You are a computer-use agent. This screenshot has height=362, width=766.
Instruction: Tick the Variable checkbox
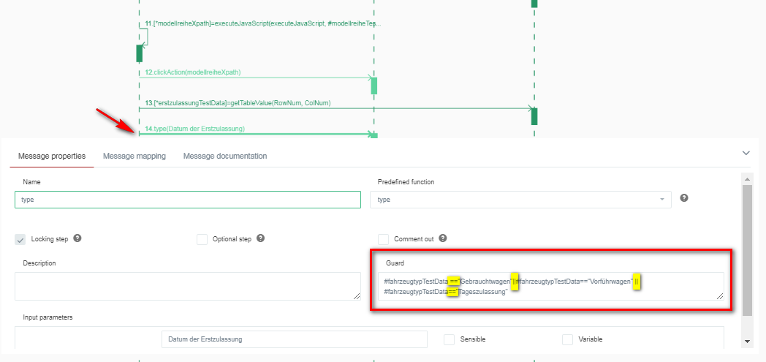click(x=568, y=339)
